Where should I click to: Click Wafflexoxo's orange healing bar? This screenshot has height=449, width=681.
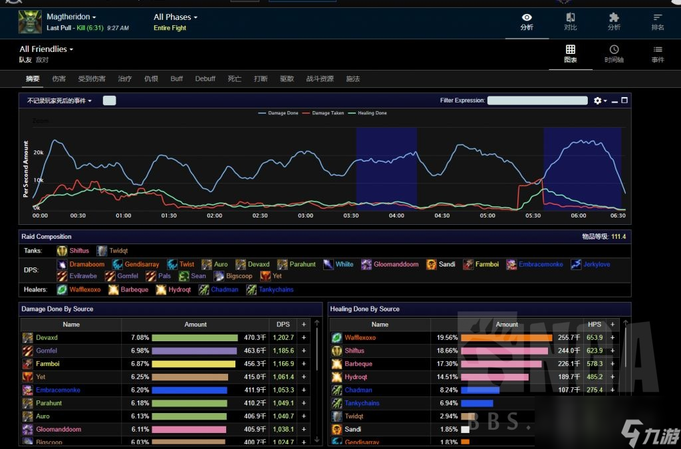(506, 337)
